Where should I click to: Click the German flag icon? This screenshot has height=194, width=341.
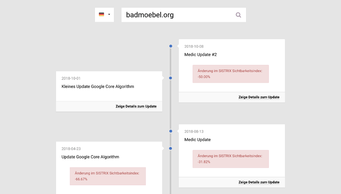(x=101, y=14)
